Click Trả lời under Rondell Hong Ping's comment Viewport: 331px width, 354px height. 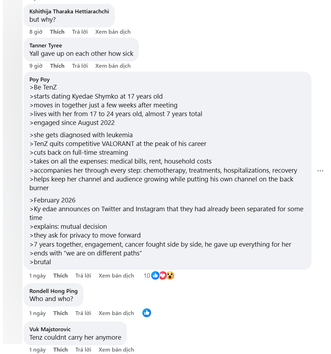(83, 313)
